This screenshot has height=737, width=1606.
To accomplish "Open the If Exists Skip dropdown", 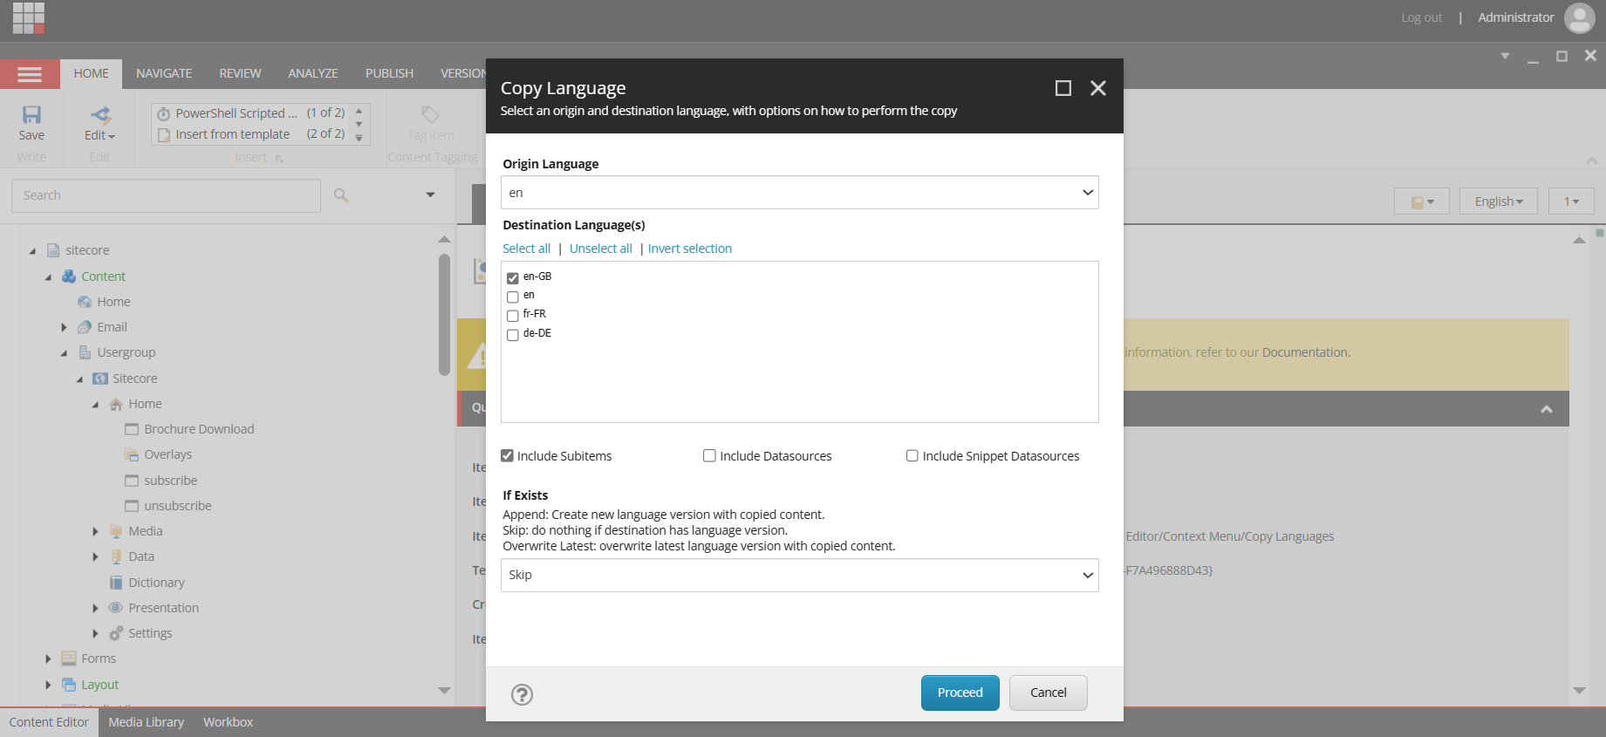I will 799,575.
